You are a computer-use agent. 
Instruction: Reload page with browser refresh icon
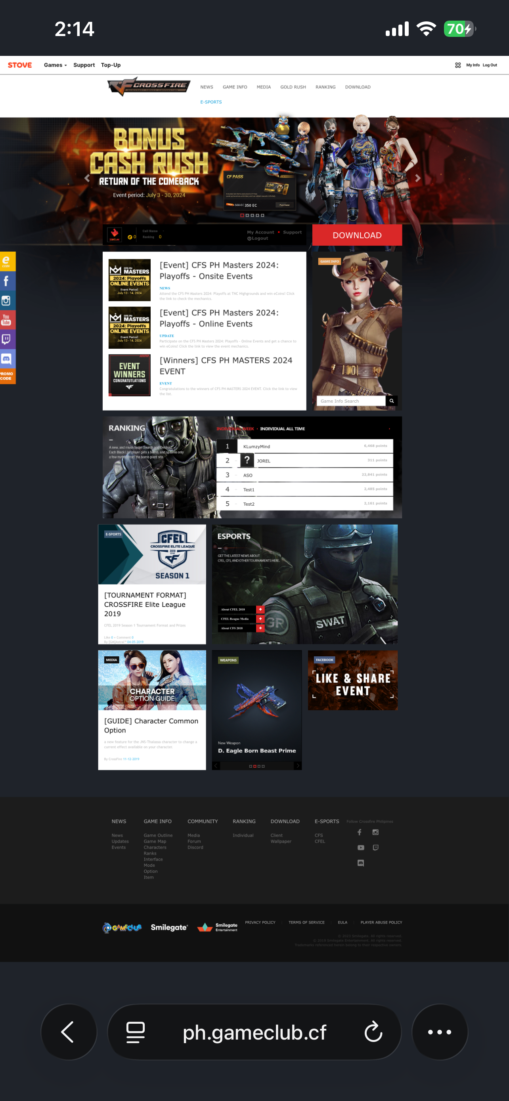373,1032
